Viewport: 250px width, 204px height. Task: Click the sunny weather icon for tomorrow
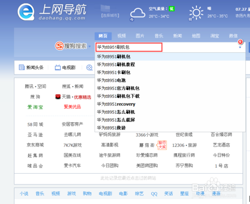(x=196, y=12)
